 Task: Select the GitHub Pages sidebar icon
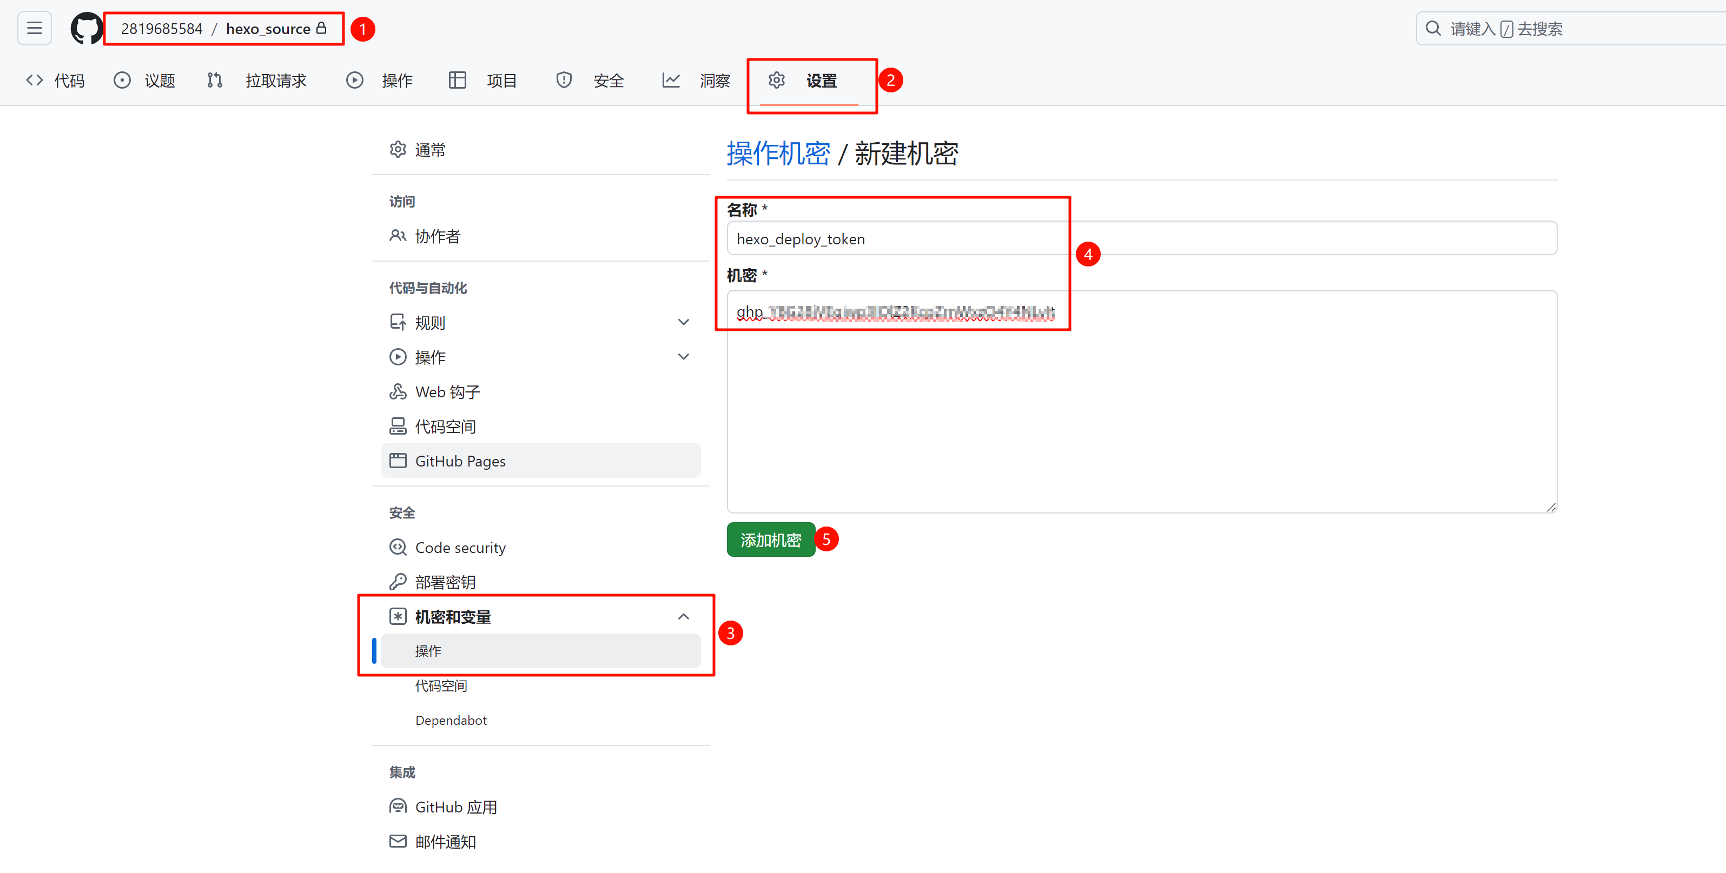[x=399, y=461]
